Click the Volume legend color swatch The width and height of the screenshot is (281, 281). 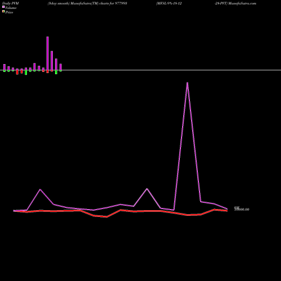tap(3, 7)
